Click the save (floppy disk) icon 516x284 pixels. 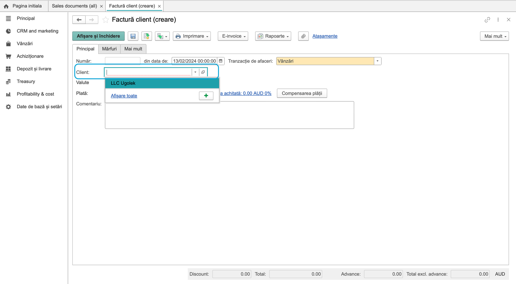[133, 36]
